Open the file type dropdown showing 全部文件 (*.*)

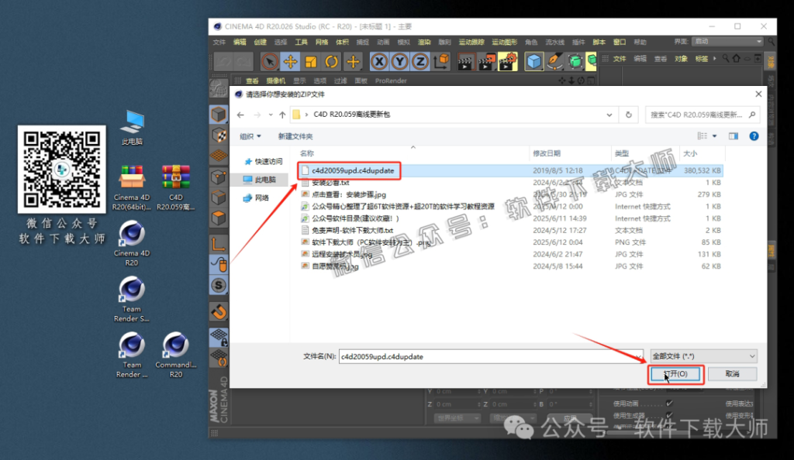[x=703, y=355]
